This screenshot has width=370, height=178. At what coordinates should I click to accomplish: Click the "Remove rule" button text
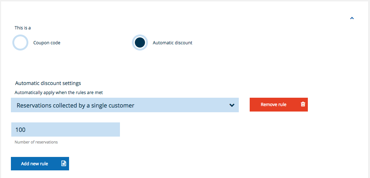coord(273,105)
